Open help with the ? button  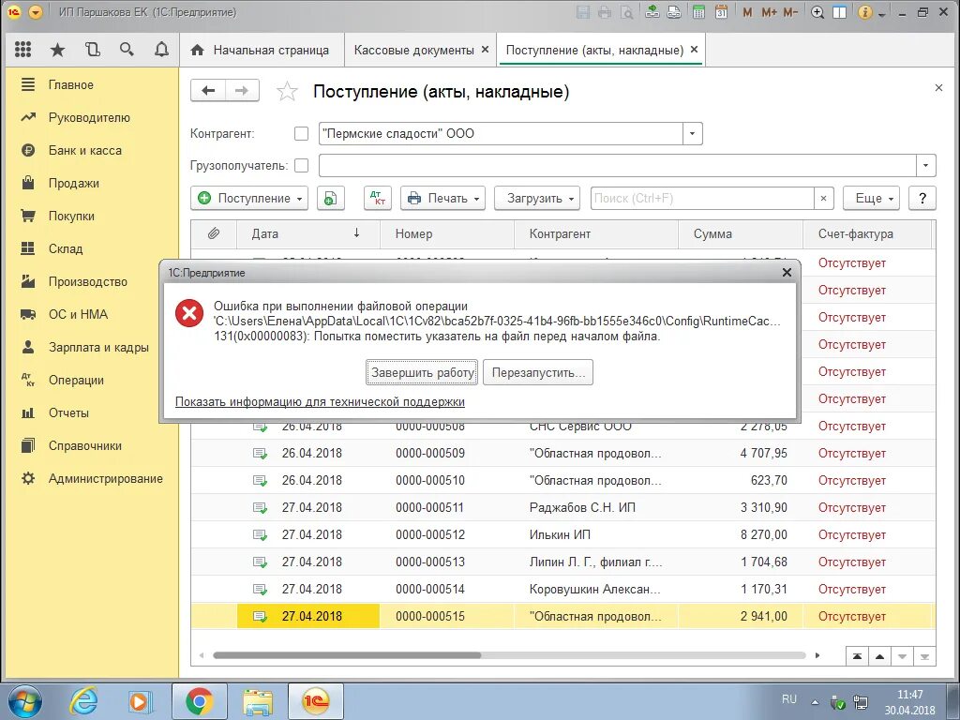(922, 198)
